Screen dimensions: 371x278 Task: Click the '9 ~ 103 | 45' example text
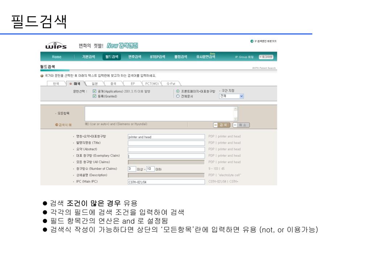pyautogui.click(x=217, y=169)
